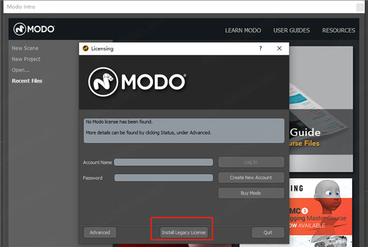Screen dimensions: 368x247
Task: Click the Buy Modo button
Action: [x=251, y=193]
